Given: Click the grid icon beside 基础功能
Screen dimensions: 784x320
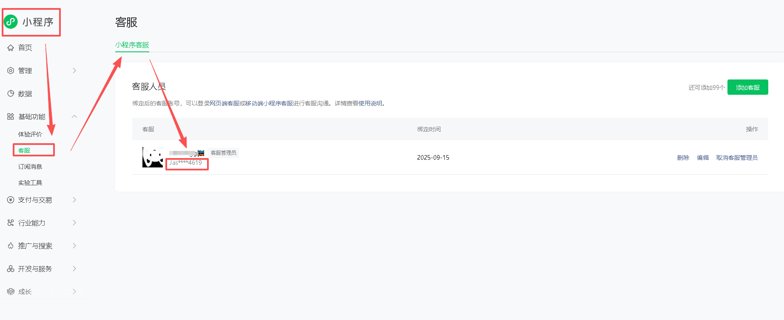Looking at the screenshot, I should point(11,116).
